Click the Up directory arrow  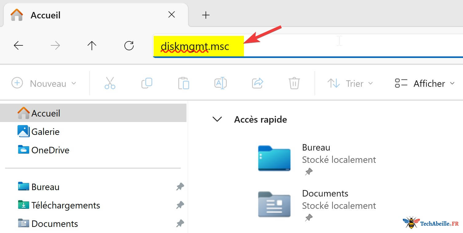(92, 46)
